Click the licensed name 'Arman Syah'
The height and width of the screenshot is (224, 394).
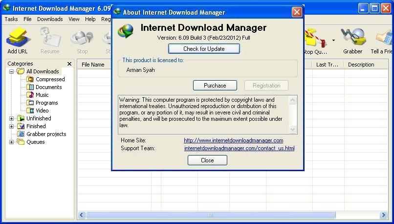pyautogui.click(x=140, y=70)
